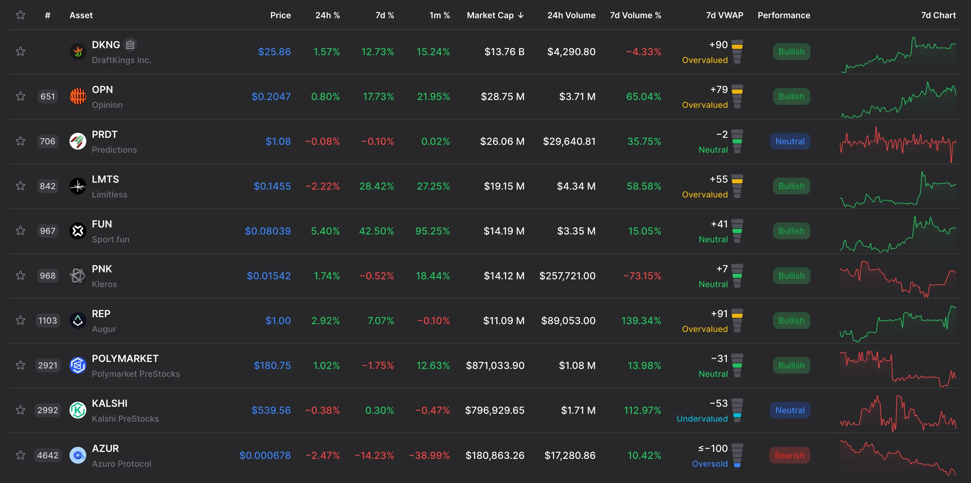Click the REP VWAP gauge indicator
971x483 pixels.
[737, 321]
